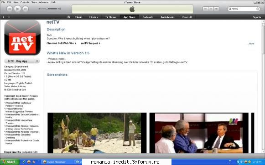Open the Controls menu

point(25,2)
